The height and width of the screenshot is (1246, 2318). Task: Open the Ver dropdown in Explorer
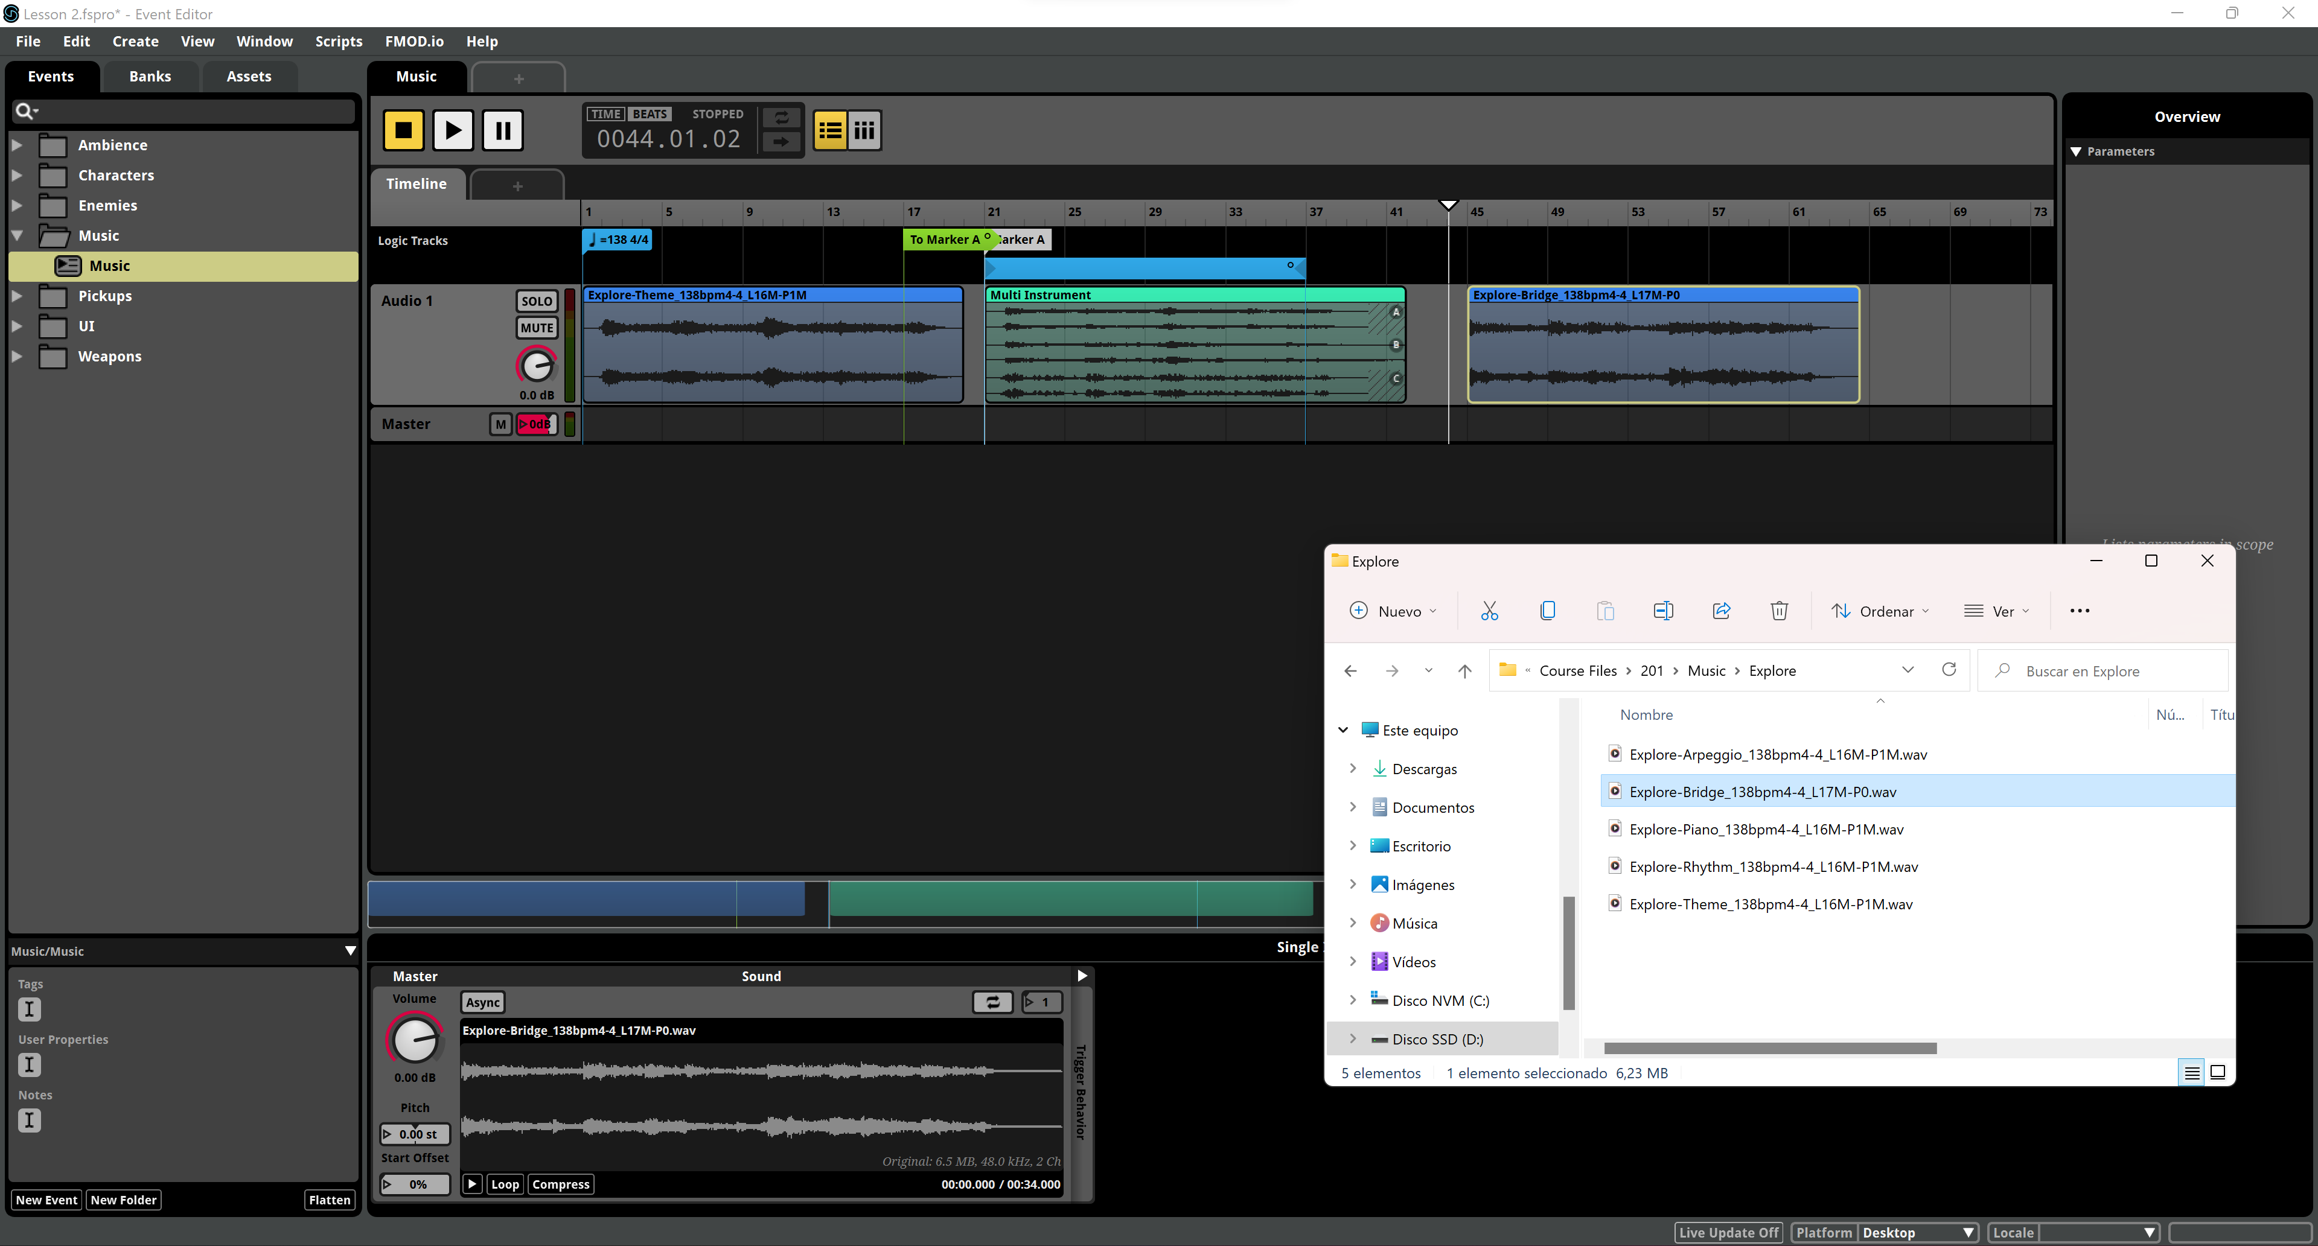pos(1997,611)
